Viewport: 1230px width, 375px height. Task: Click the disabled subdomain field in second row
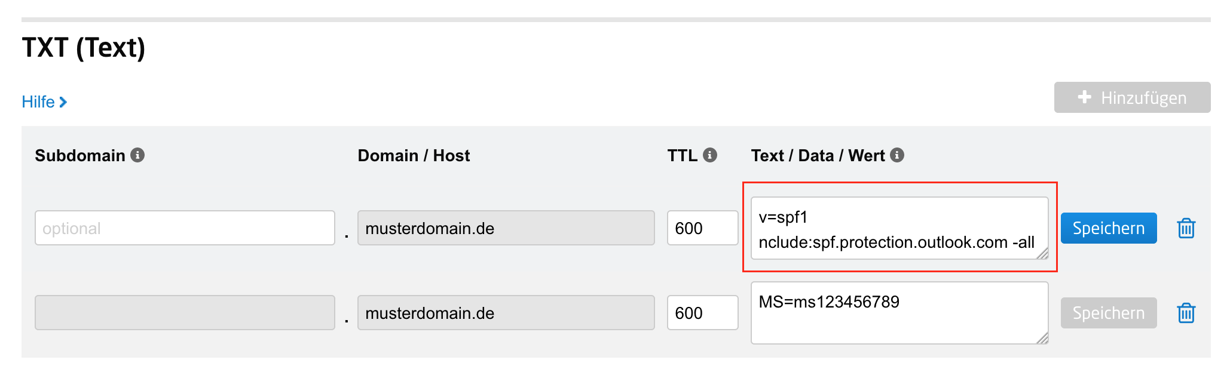click(185, 313)
